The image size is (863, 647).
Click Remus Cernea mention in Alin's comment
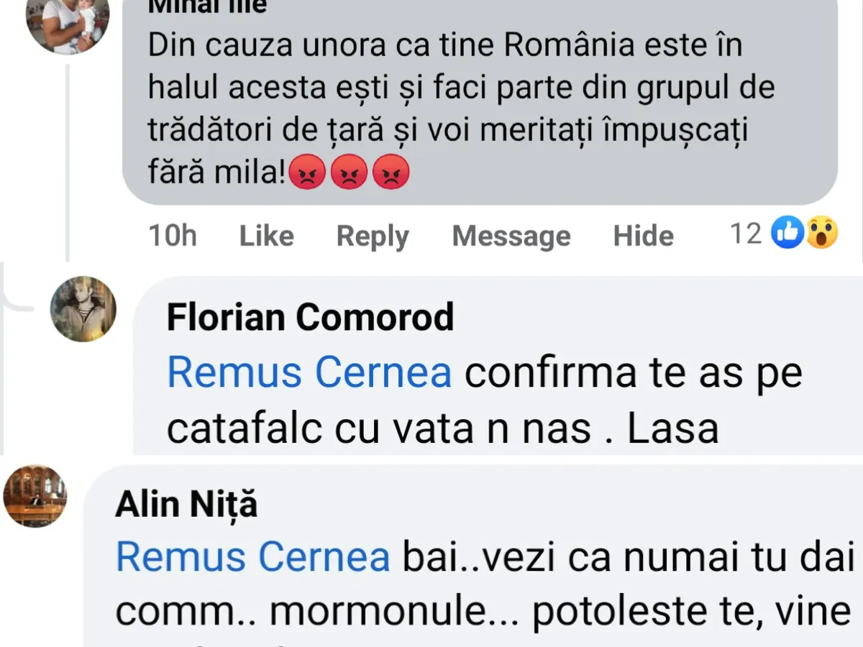pyautogui.click(x=252, y=557)
